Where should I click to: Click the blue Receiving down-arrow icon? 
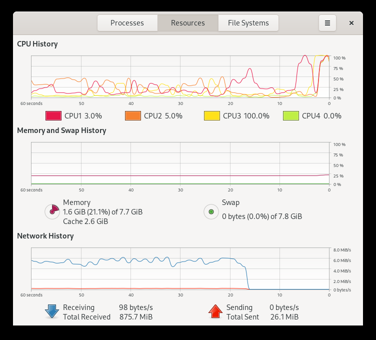point(52,311)
